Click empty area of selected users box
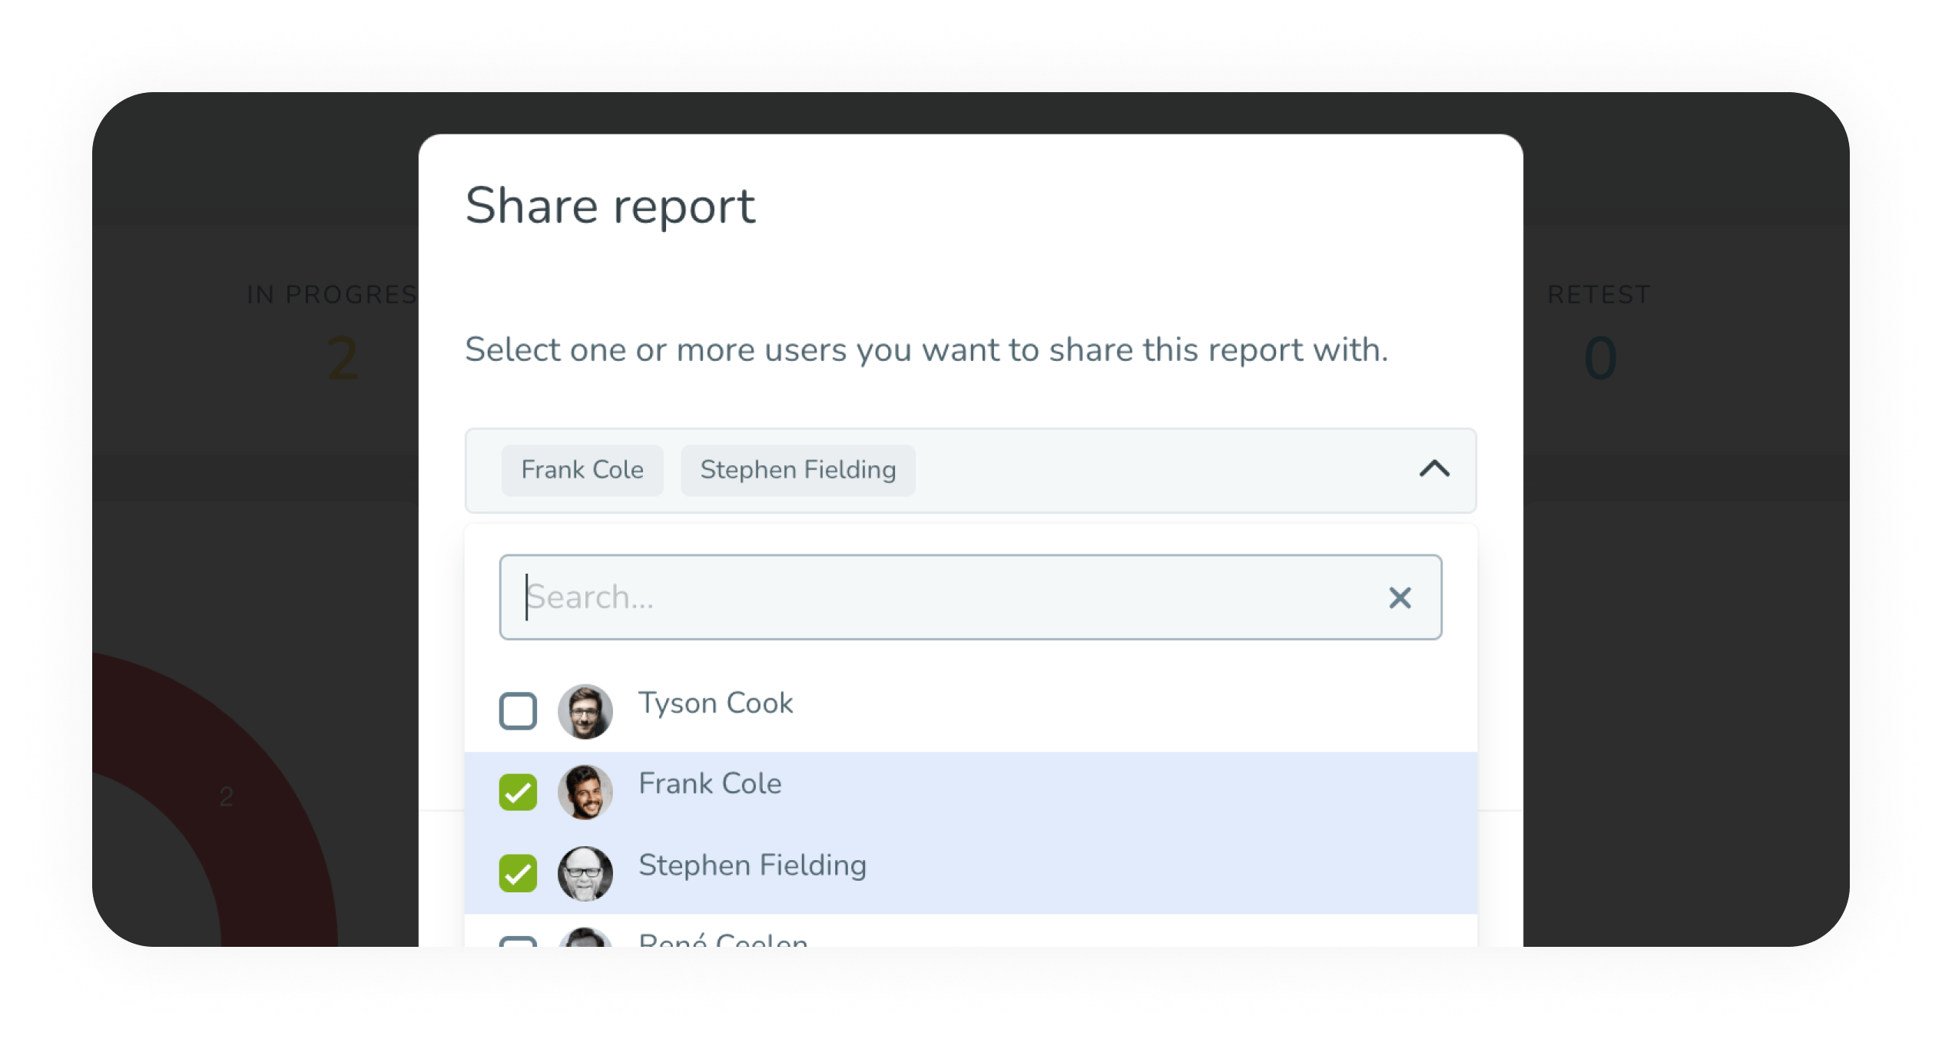The image size is (1942, 1039). point(1152,470)
